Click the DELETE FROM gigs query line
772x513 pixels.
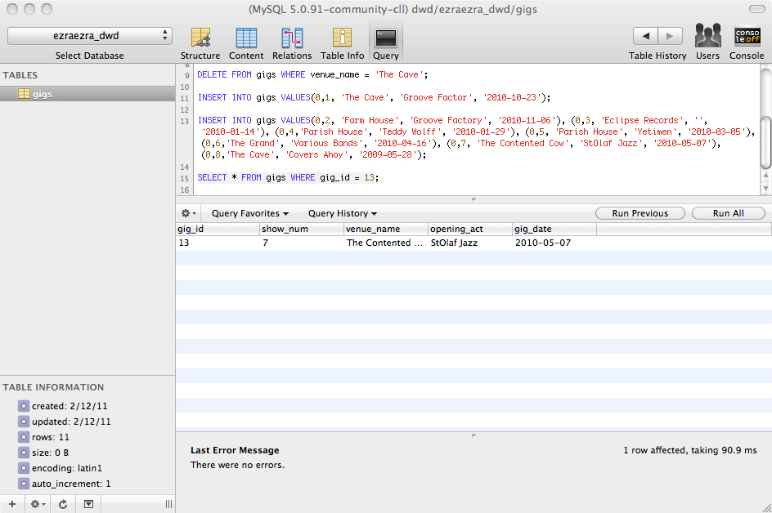tap(312, 75)
